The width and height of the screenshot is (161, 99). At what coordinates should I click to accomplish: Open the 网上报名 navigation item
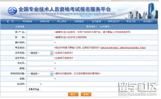62,22
